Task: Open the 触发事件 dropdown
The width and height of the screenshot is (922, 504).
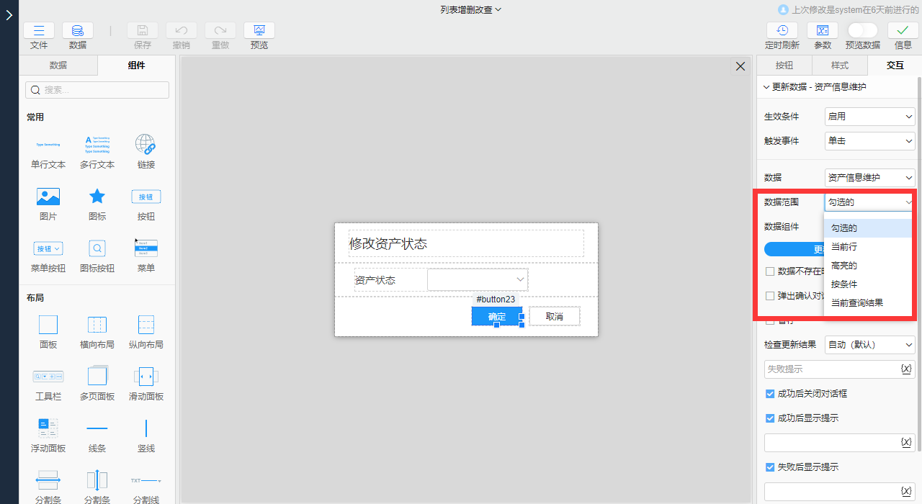Action: pyautogui.click(x=869, y=140)
